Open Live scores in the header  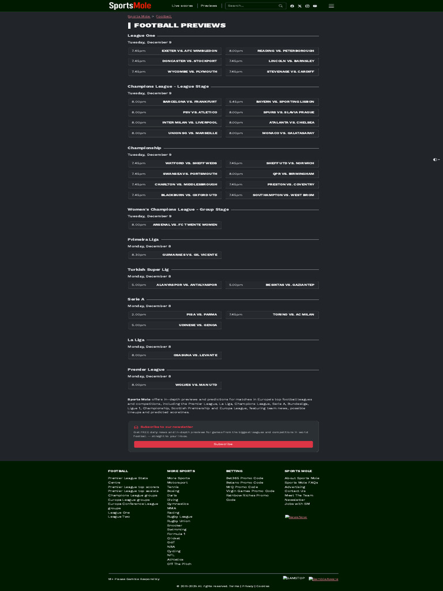182,6
